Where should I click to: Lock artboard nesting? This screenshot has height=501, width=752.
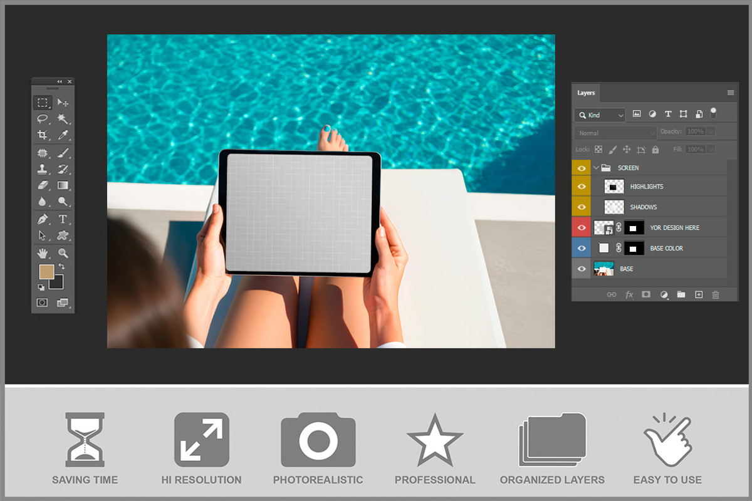(x=641, y=150)
